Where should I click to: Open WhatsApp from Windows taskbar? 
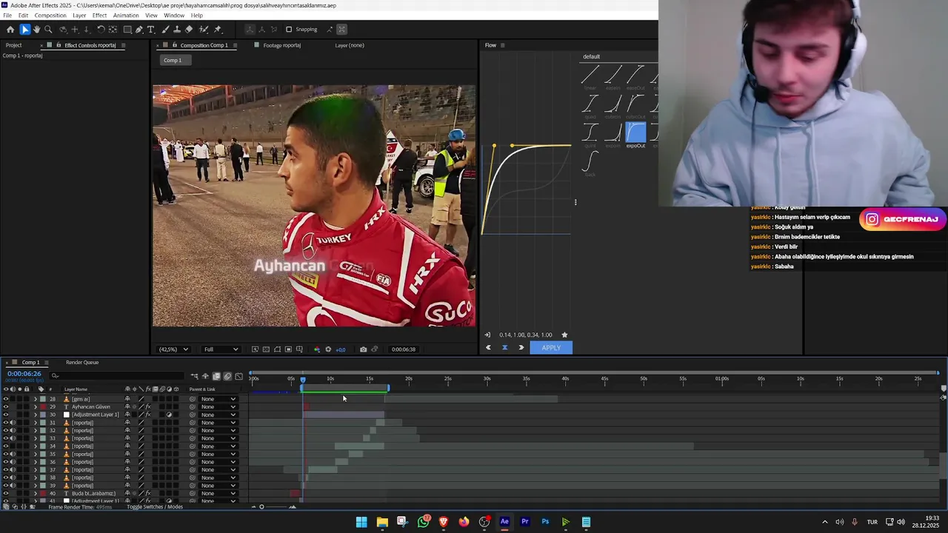pyautogui.click(x=423, y=522)
